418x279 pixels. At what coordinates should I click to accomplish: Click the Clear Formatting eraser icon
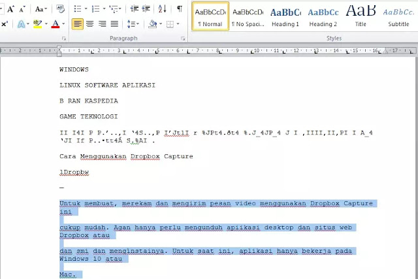(60, 9)
